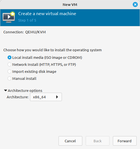Click 'Choose how you would like to install' text
Image resolution: width=140 pixels, height=149 pixels.
(53, 50)
